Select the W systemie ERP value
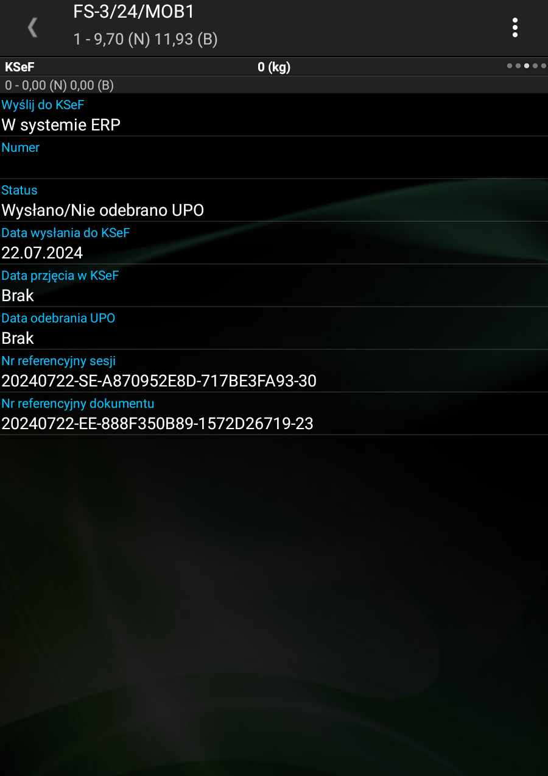The width and height of the screenshot is (548, 776). coord(61,125)
